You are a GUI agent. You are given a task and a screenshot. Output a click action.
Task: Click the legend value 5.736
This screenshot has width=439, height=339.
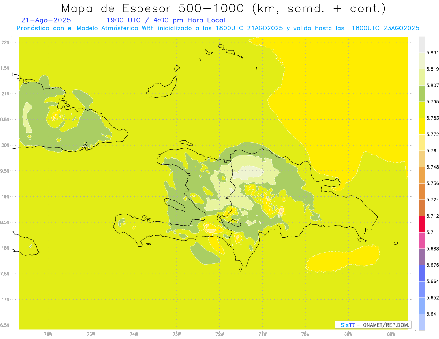(x=433, y=183)
